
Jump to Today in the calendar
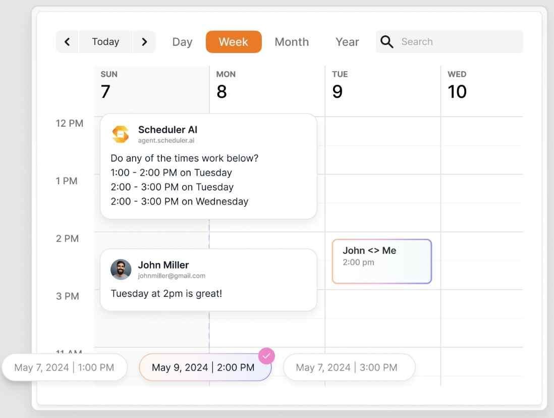[x=105, y=42]
